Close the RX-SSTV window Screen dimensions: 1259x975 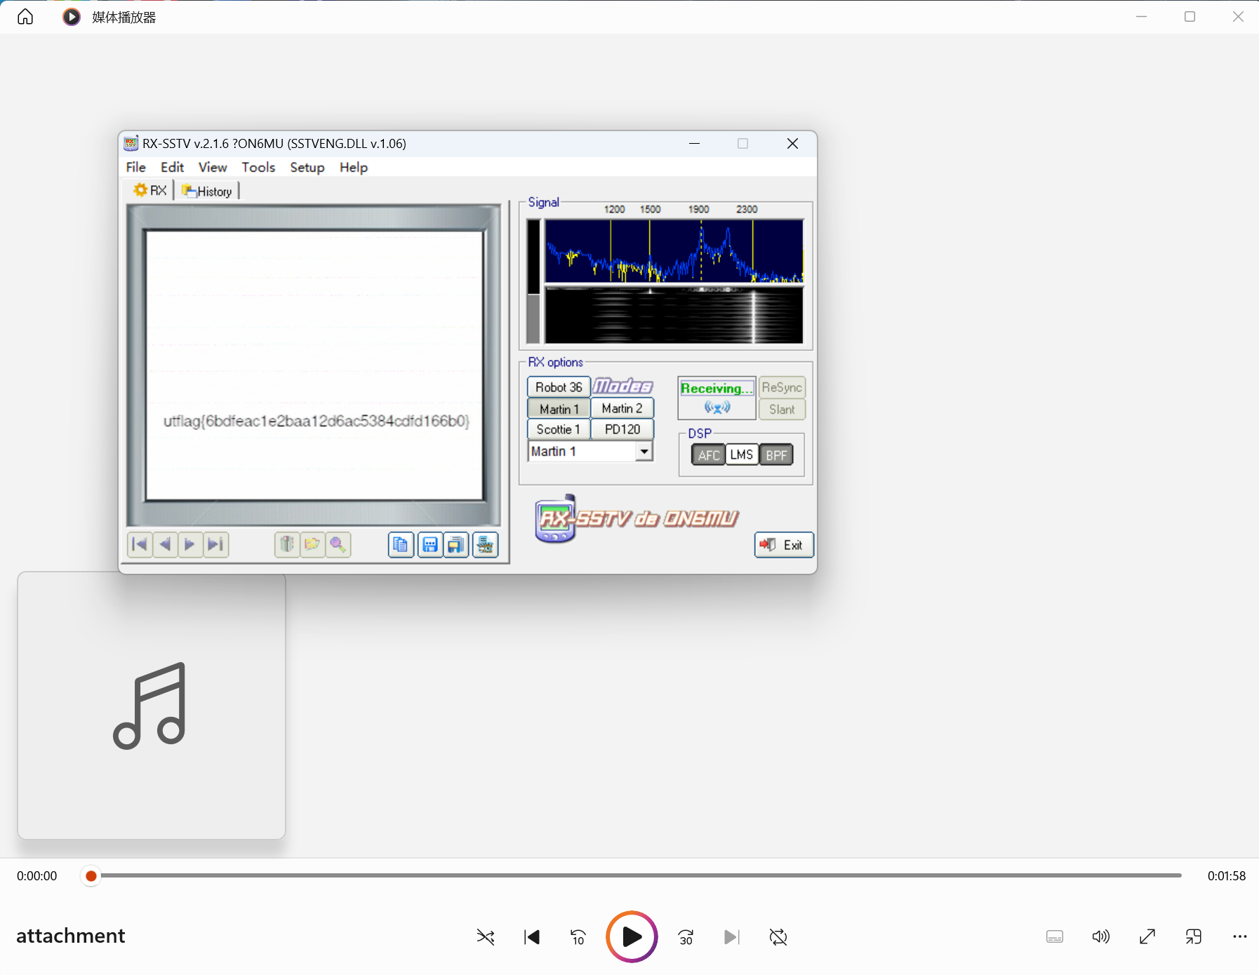tap(792, 143)
